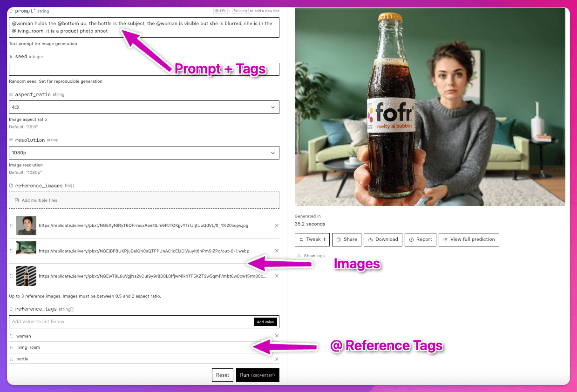Click the Tweak it button
The height and width of the screenshot is (392, 577).
coord(312,239)
